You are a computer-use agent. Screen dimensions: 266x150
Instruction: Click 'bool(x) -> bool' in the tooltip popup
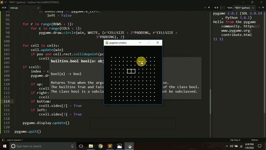[x=66, y=74]
